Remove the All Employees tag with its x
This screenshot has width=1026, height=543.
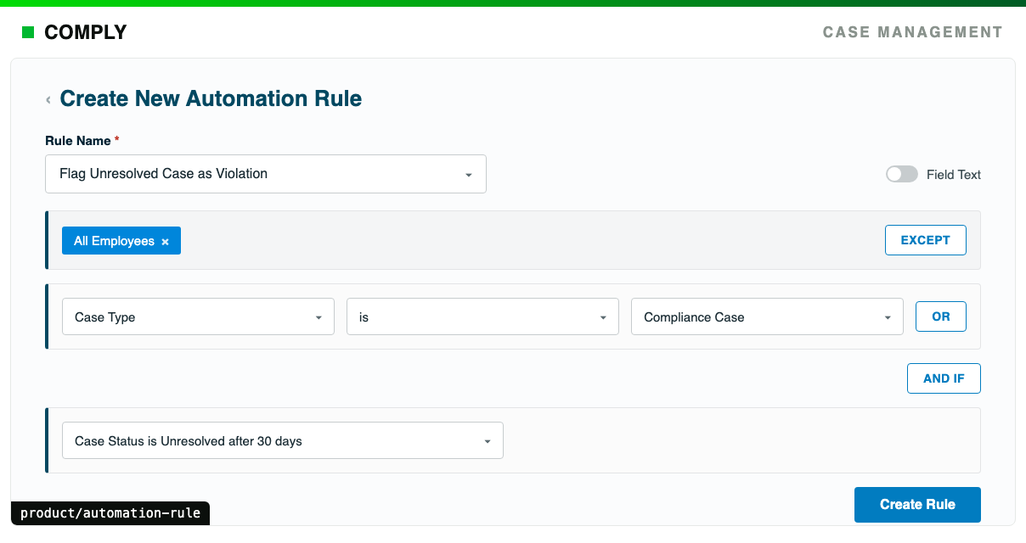(x=166, y=242)
